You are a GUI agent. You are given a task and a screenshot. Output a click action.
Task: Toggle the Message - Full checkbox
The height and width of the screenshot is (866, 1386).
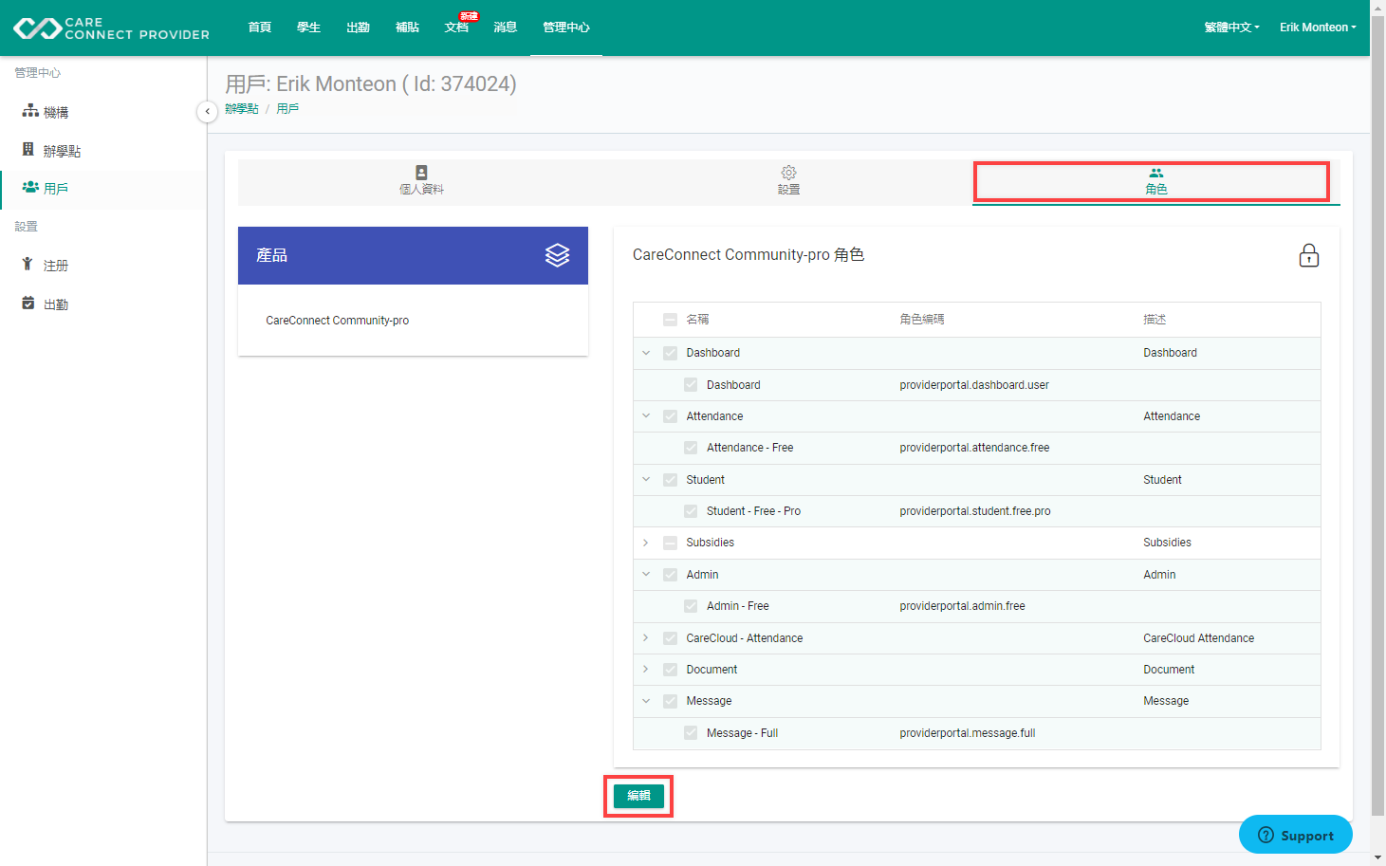[x=691, y=733]
